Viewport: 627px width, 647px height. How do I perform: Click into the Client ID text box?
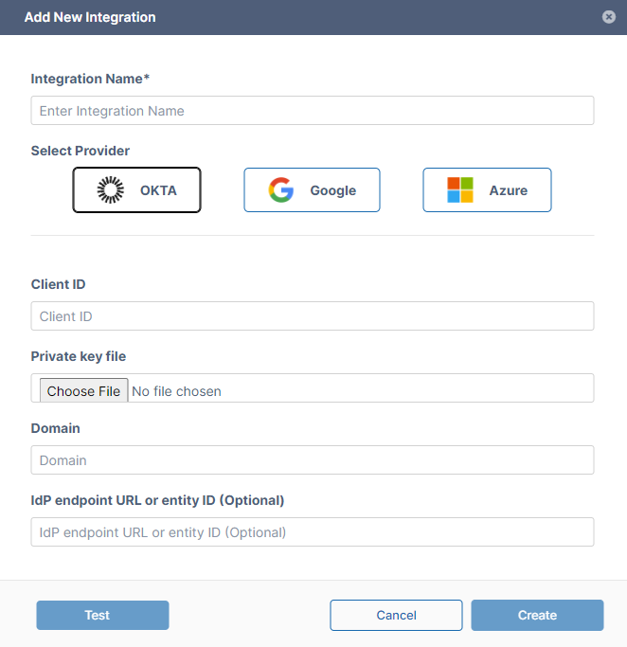[312, 316]
